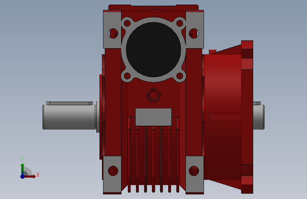Image resolution: width=307 pixels, height=199 pixels.
Task: Select the small red lug atop the adapter housing
Action: click(x=212, y=52)
